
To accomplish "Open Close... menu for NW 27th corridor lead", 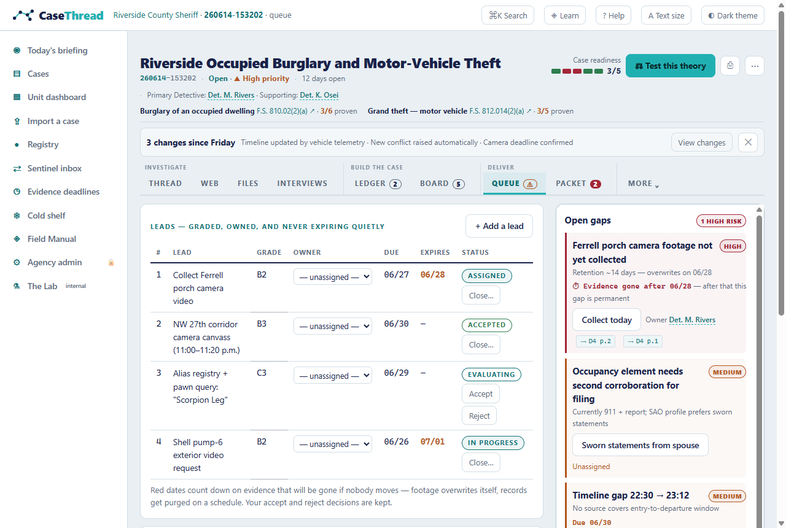I will (481, 344).
